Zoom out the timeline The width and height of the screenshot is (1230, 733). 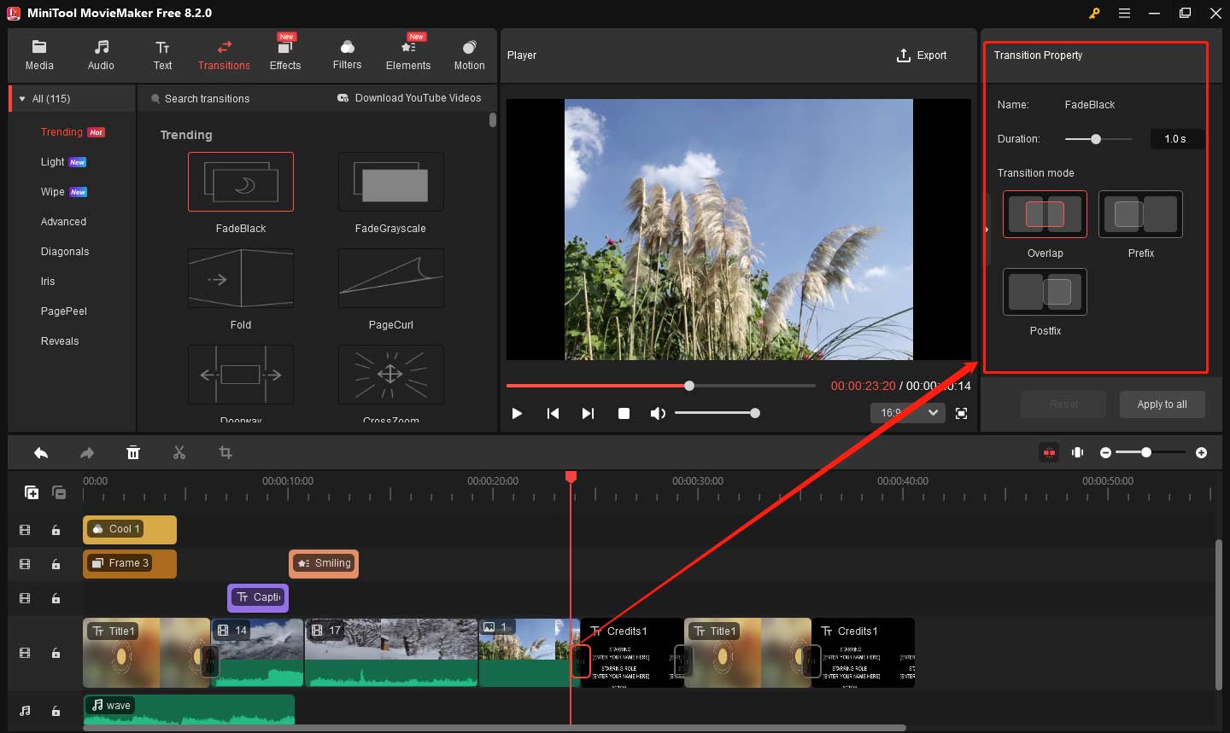click(x=1106, y=452)
